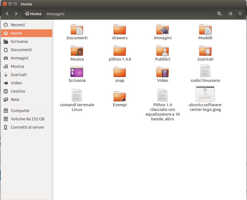247x200 pixels.
Task: Open the Esempi shortcut folder
Action: tap(120, 96)
